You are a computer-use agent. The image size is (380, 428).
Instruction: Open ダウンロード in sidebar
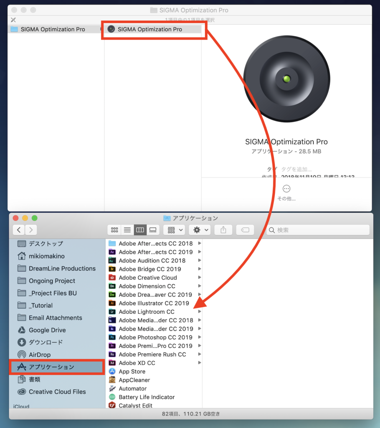[x=56, y=342]
